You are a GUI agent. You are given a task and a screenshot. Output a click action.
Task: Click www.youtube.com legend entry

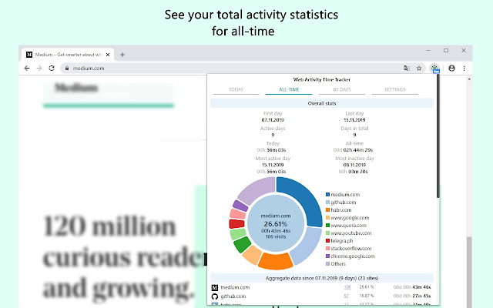point(349,233)
